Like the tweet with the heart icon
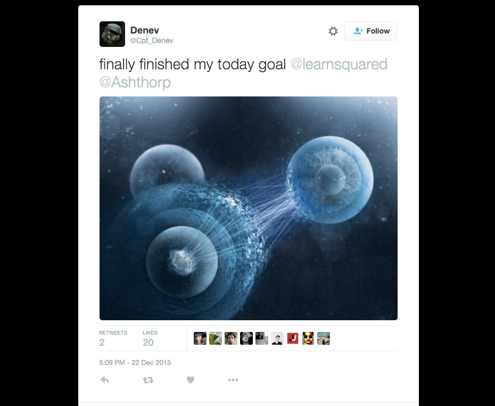 point(191,380)
